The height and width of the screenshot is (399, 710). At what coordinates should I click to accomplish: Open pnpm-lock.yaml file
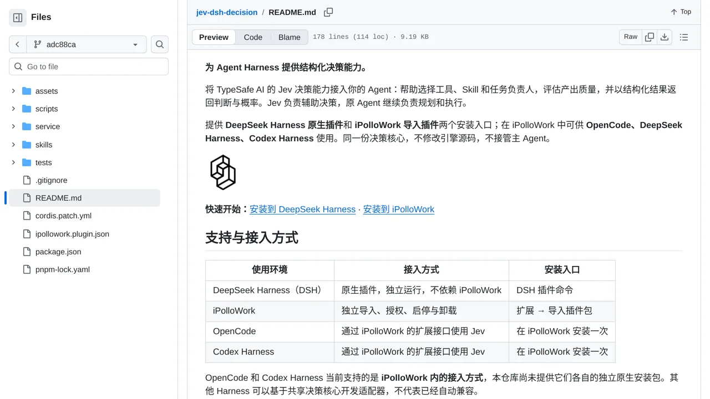pyautogui.click(x=63, y=269)
